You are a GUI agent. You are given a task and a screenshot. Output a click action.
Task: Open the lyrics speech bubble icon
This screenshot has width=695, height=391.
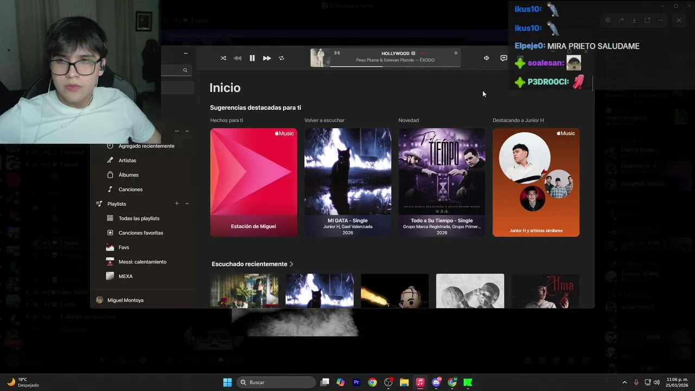(x=503, y=58)
